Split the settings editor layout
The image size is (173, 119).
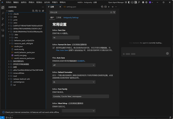(106, 7)
